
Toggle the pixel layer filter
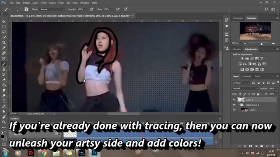[253, 83]
